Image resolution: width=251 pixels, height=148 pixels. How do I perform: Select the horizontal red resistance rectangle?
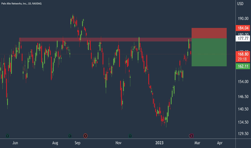[x=105, y=40]
